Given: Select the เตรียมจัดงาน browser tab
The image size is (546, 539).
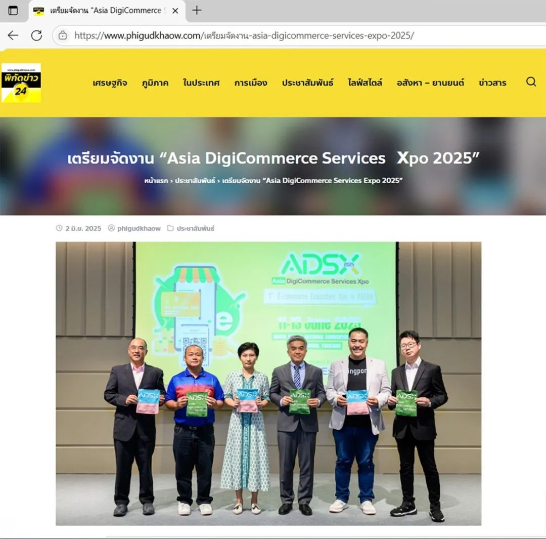Looking at the screenshot, I should click(107, 11).
